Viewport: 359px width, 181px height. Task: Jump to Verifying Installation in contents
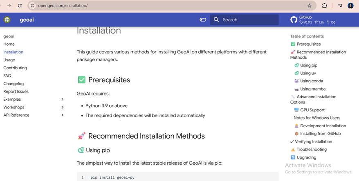pos(314,141)
